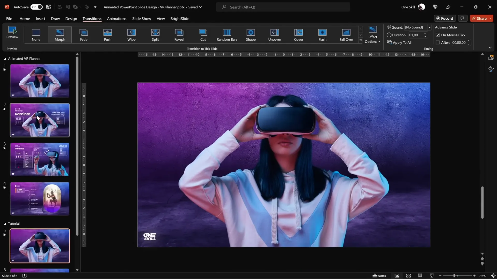Viewport: 497px width, 279px height.
Task: Choose the Random Bars transition
Action: pyautogui.click(x=227, y=35)
